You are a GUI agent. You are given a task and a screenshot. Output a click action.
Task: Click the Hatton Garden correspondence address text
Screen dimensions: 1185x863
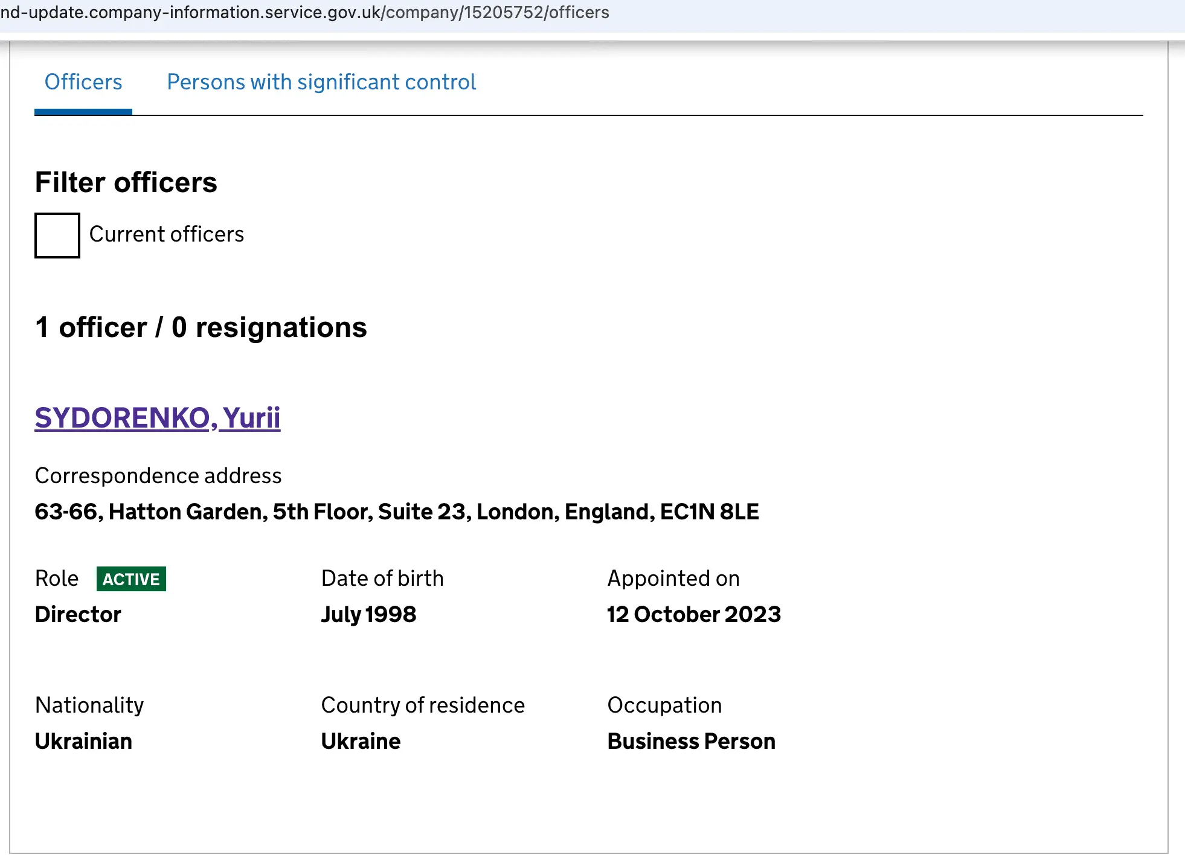point(397,512)
